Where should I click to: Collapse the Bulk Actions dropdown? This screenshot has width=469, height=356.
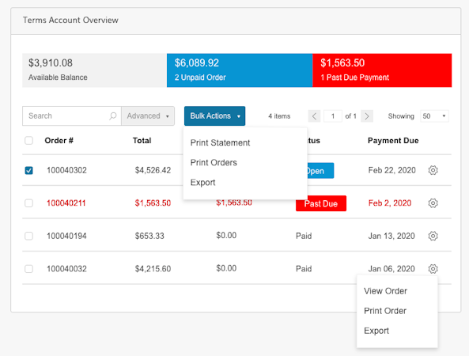click(x=215, y=116)
